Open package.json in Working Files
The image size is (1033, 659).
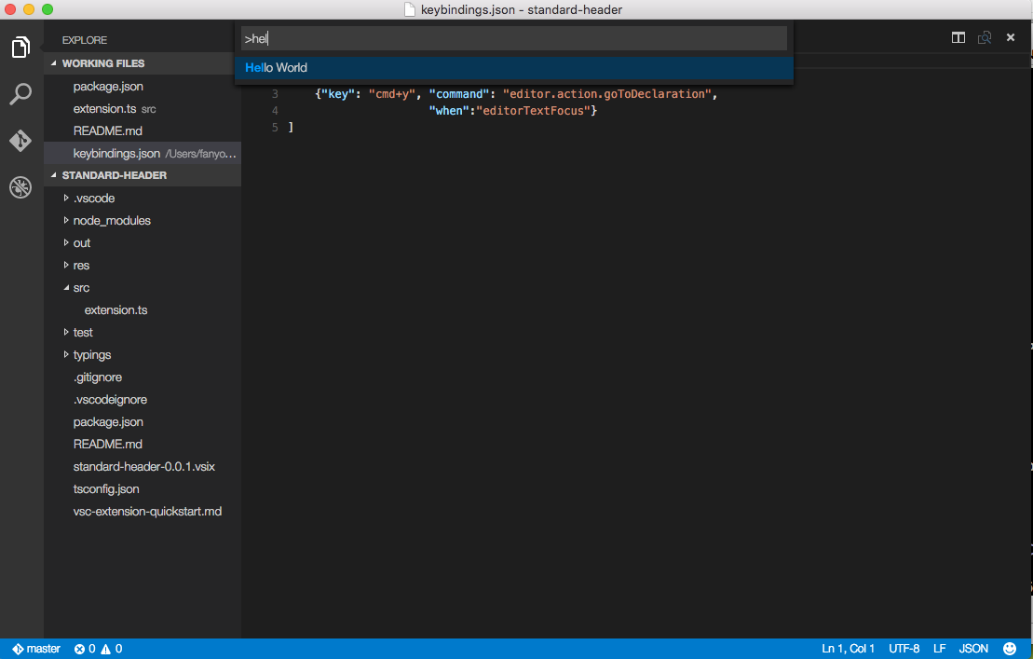(x=143, y=87)
